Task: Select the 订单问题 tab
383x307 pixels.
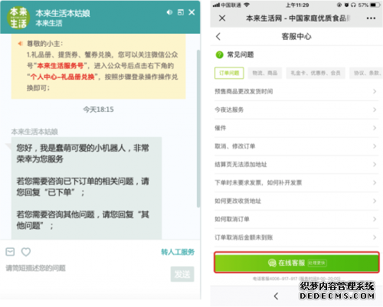Action: pyautogui.click(x=229, y=73)
